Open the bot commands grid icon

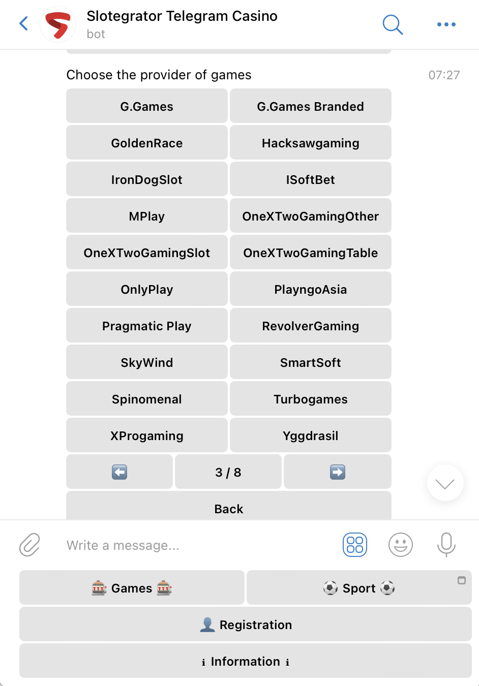pos(354,545)
